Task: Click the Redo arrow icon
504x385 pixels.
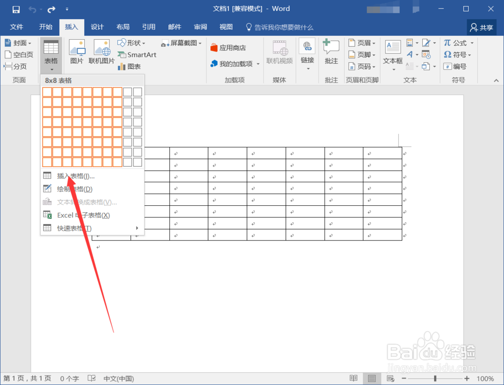Action: point(51,10)
